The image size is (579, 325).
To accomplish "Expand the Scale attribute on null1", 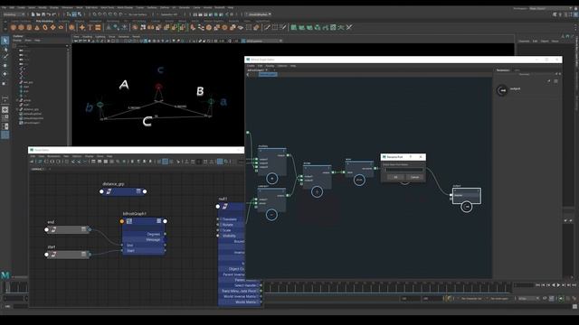I will click(221, 230).
